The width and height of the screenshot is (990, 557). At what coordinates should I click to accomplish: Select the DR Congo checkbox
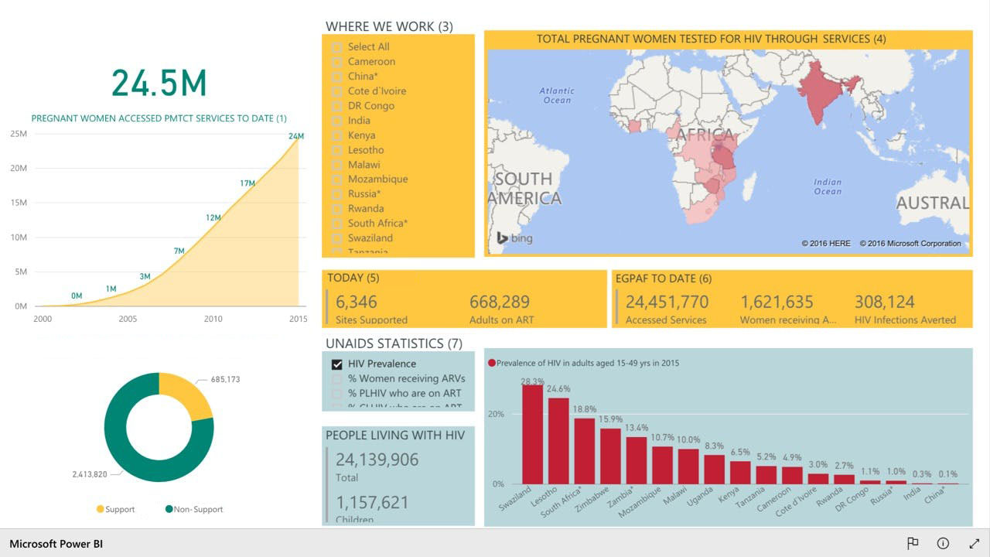337,106
